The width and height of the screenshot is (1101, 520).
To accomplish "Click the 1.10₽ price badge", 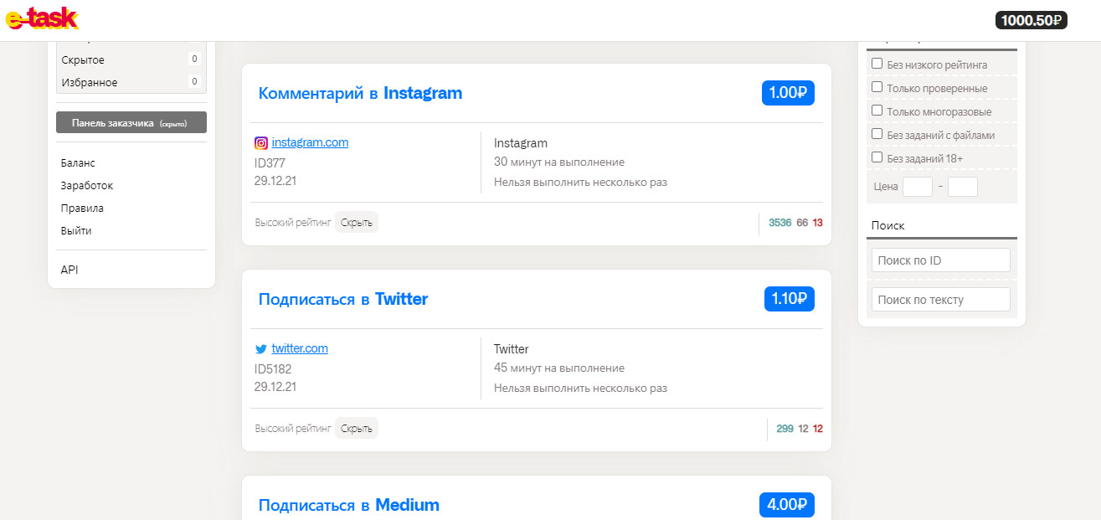I will coord(789,299).
